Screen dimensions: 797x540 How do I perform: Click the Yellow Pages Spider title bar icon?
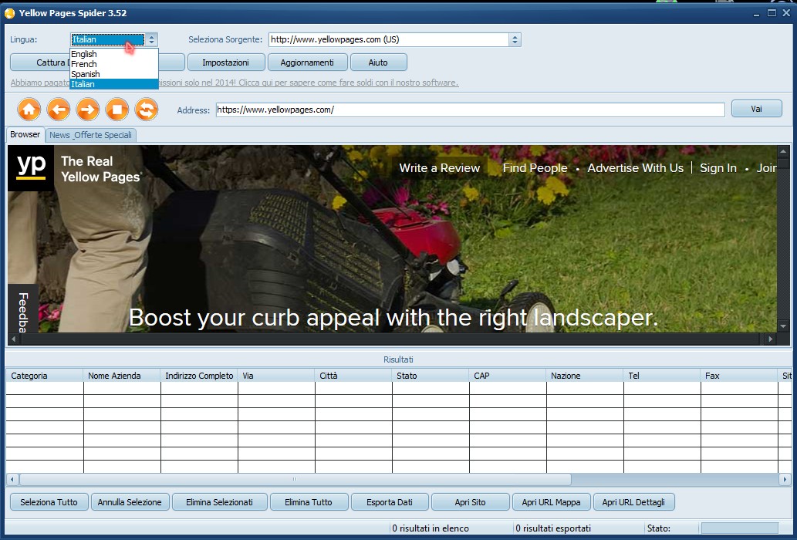click(9, 13)
